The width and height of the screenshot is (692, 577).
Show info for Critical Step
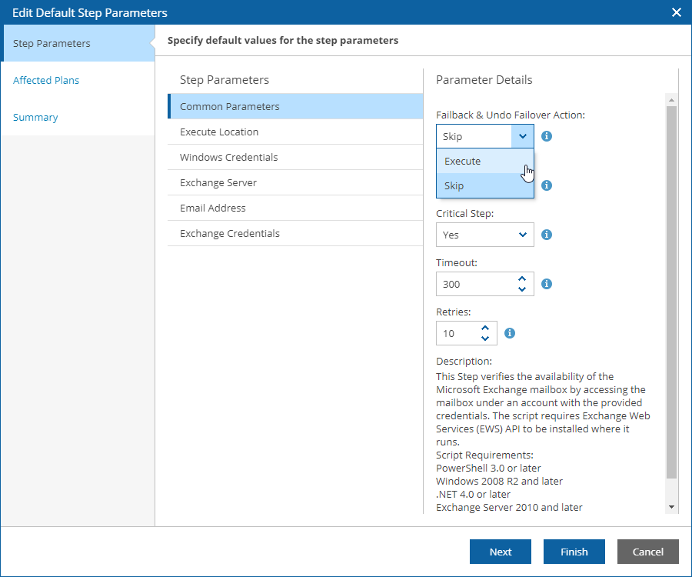pyautogui.click(x=547, y=235)
